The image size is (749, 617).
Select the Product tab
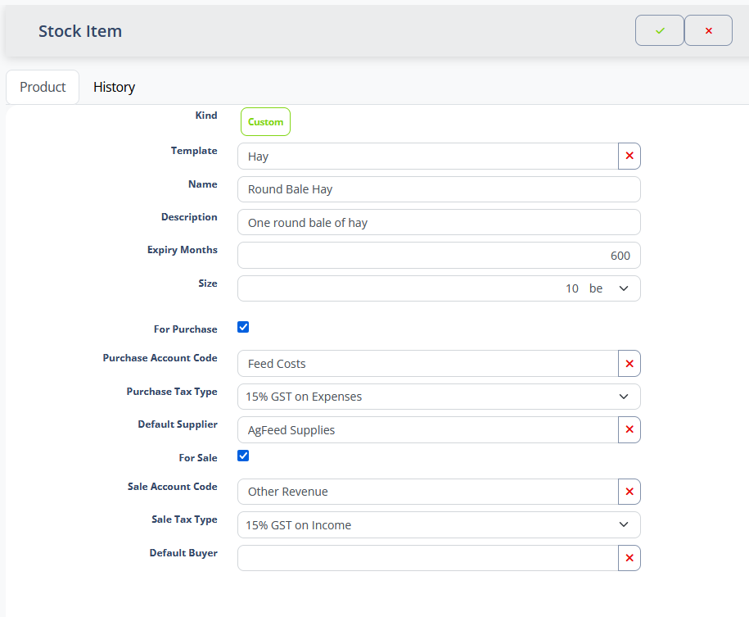43,87
